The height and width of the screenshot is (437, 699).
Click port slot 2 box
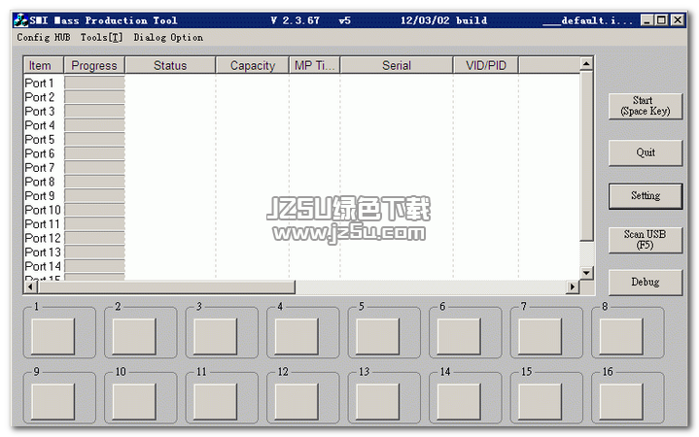[134, 336]
